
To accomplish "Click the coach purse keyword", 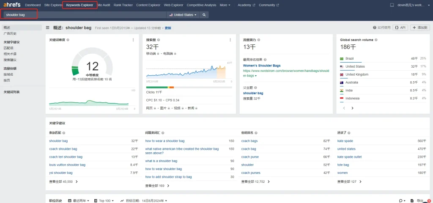I will click(x=250, y=157).
